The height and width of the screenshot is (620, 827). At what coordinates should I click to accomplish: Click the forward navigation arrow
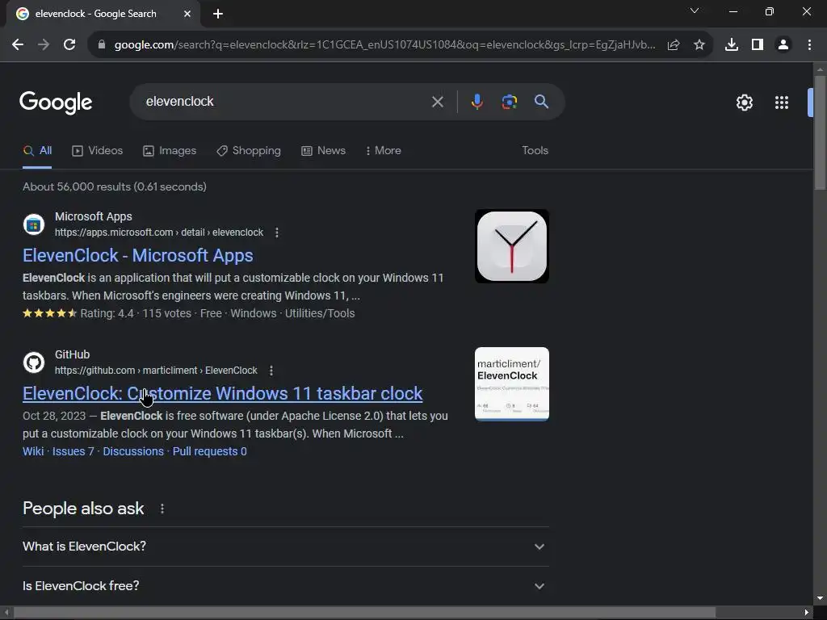point(44,45)
